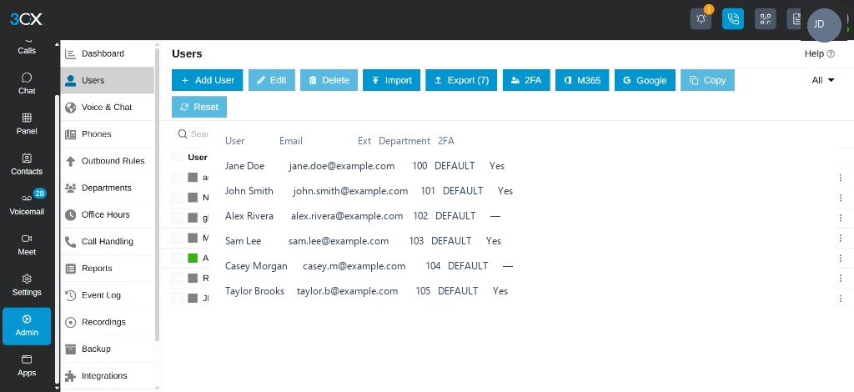Expand the All filter dropdown

pos(822,80)
